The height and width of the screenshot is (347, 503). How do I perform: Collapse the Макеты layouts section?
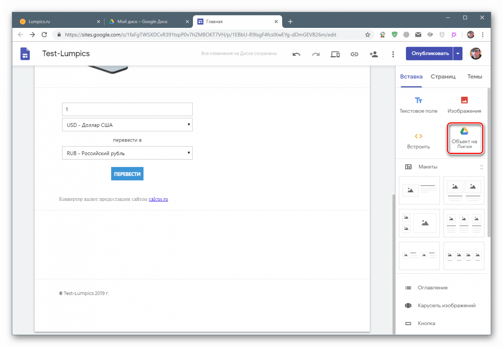click(x=482, y=167)
